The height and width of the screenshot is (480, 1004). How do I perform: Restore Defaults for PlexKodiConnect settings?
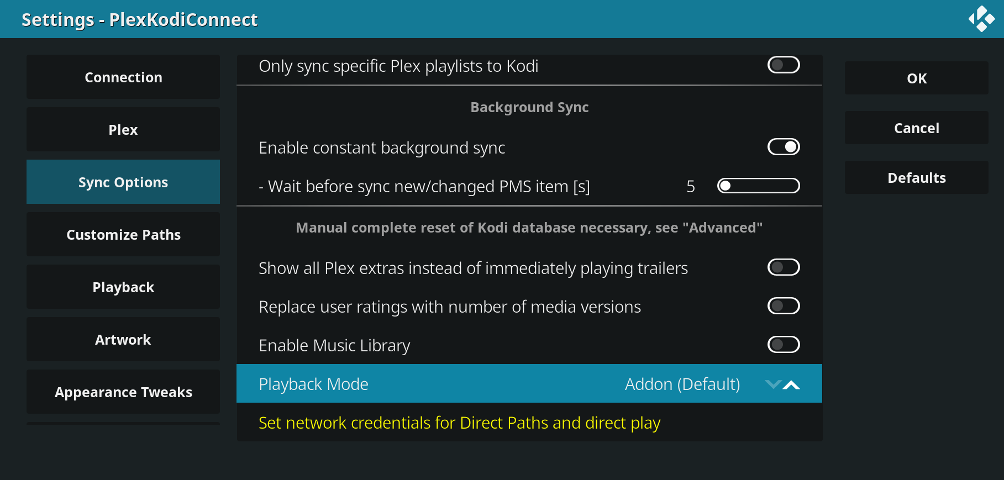(916, 177)
